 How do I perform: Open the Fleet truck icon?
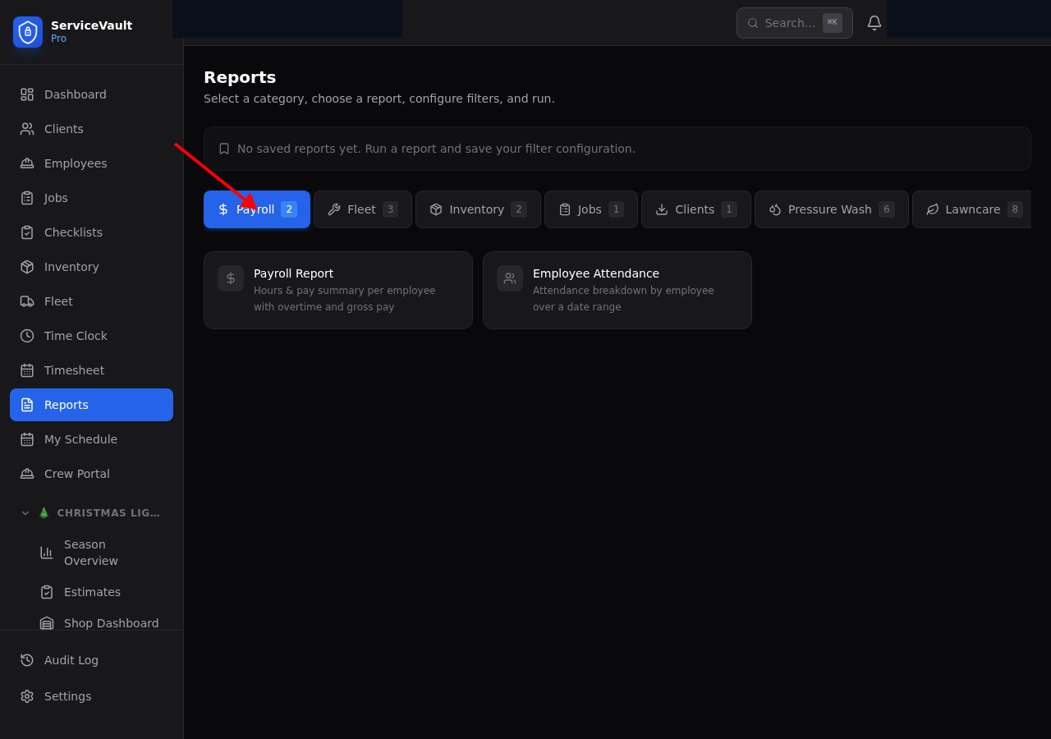[x=25, y=301]
